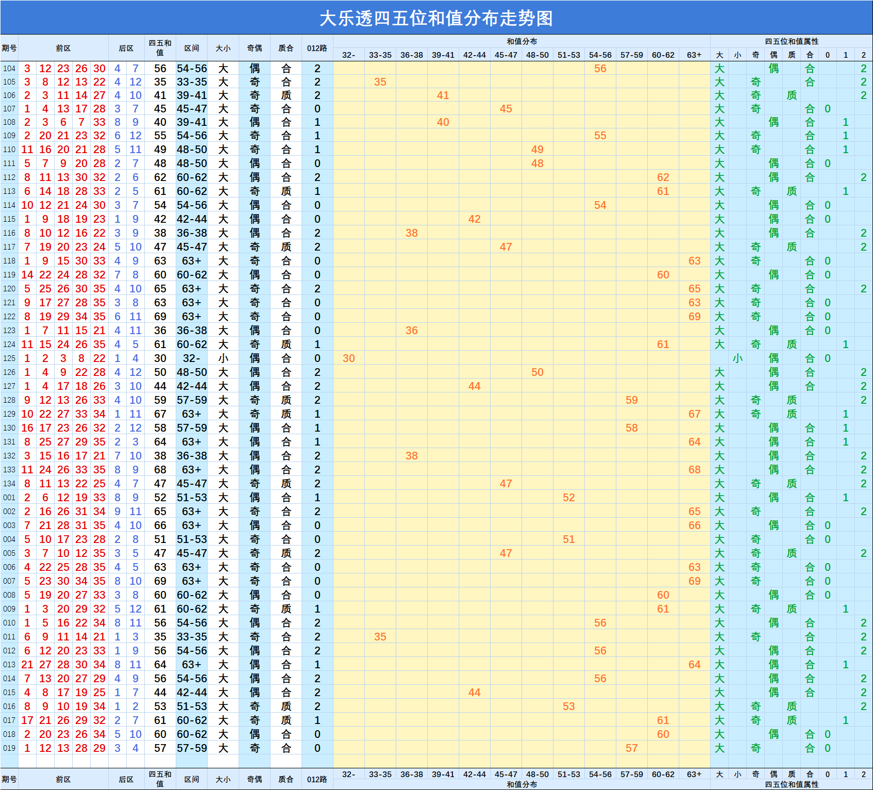
Task: Click orange 57 in row 019 distribution
Action: [632, 748]
